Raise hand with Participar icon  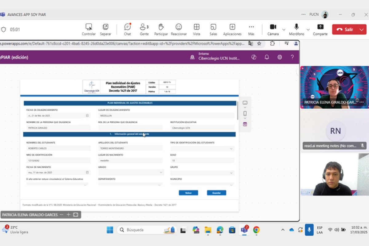[161, 29]
